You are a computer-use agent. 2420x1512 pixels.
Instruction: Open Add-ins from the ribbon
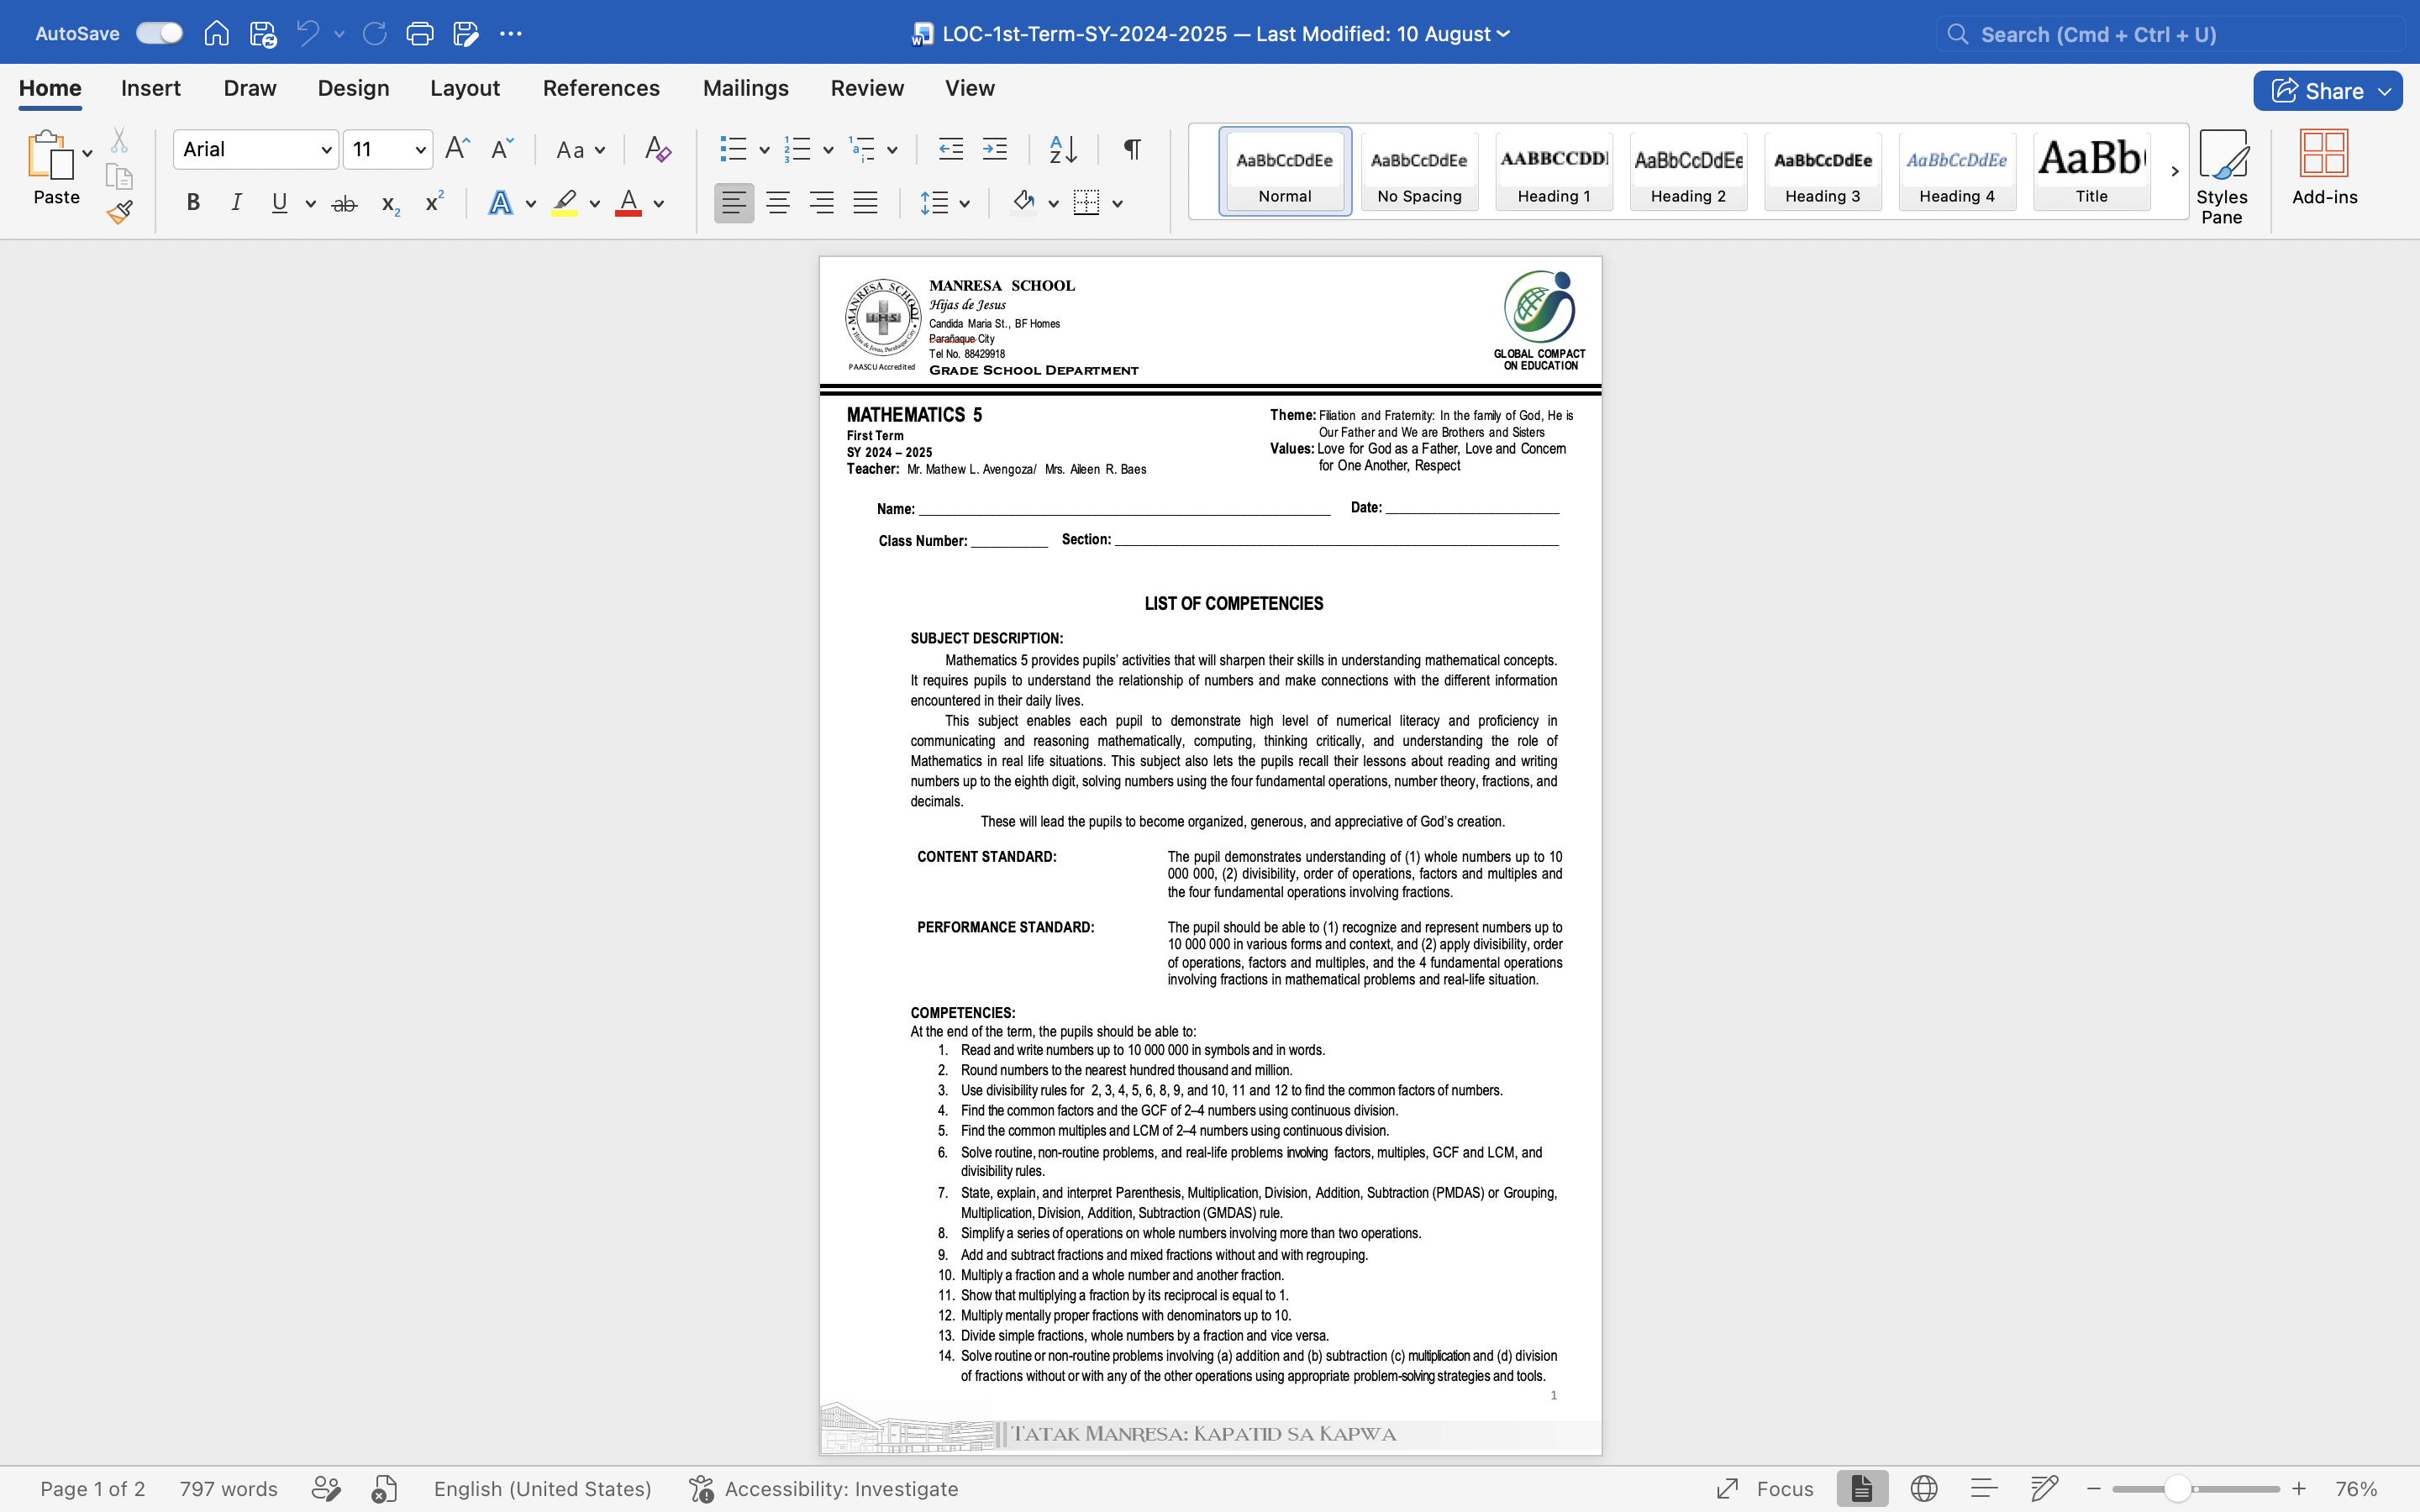tap(2324, 168)
